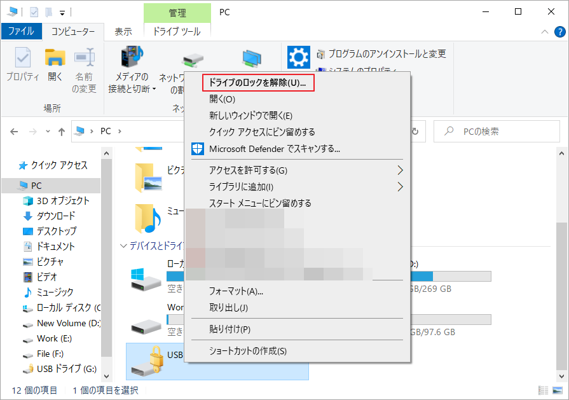Open the ファイル tab
Image resolution: width=569 pixels, height=400 pixels.
pos(21,31)
